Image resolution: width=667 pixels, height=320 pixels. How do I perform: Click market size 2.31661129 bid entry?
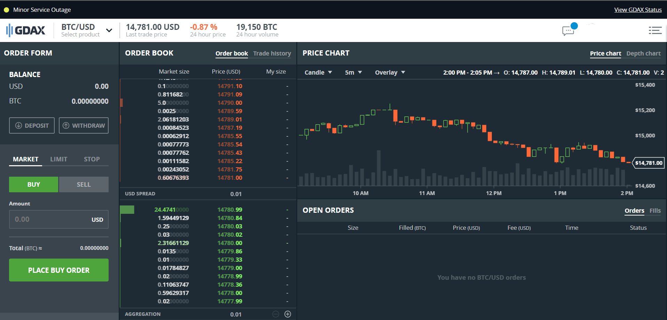pyautogui.click(x=173, y=243)
